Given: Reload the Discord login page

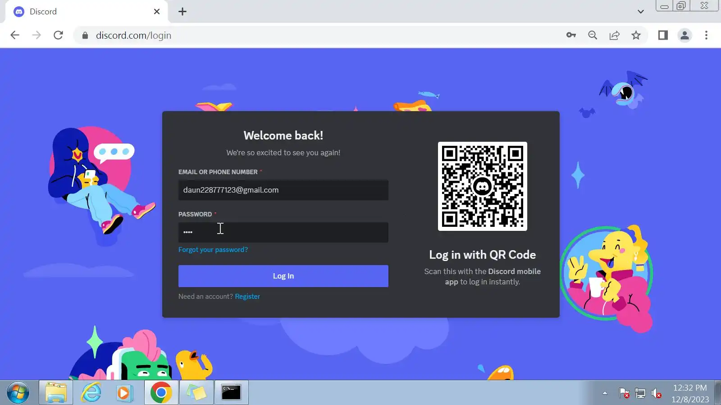Looking at the screenshot, I should (58, 35).
